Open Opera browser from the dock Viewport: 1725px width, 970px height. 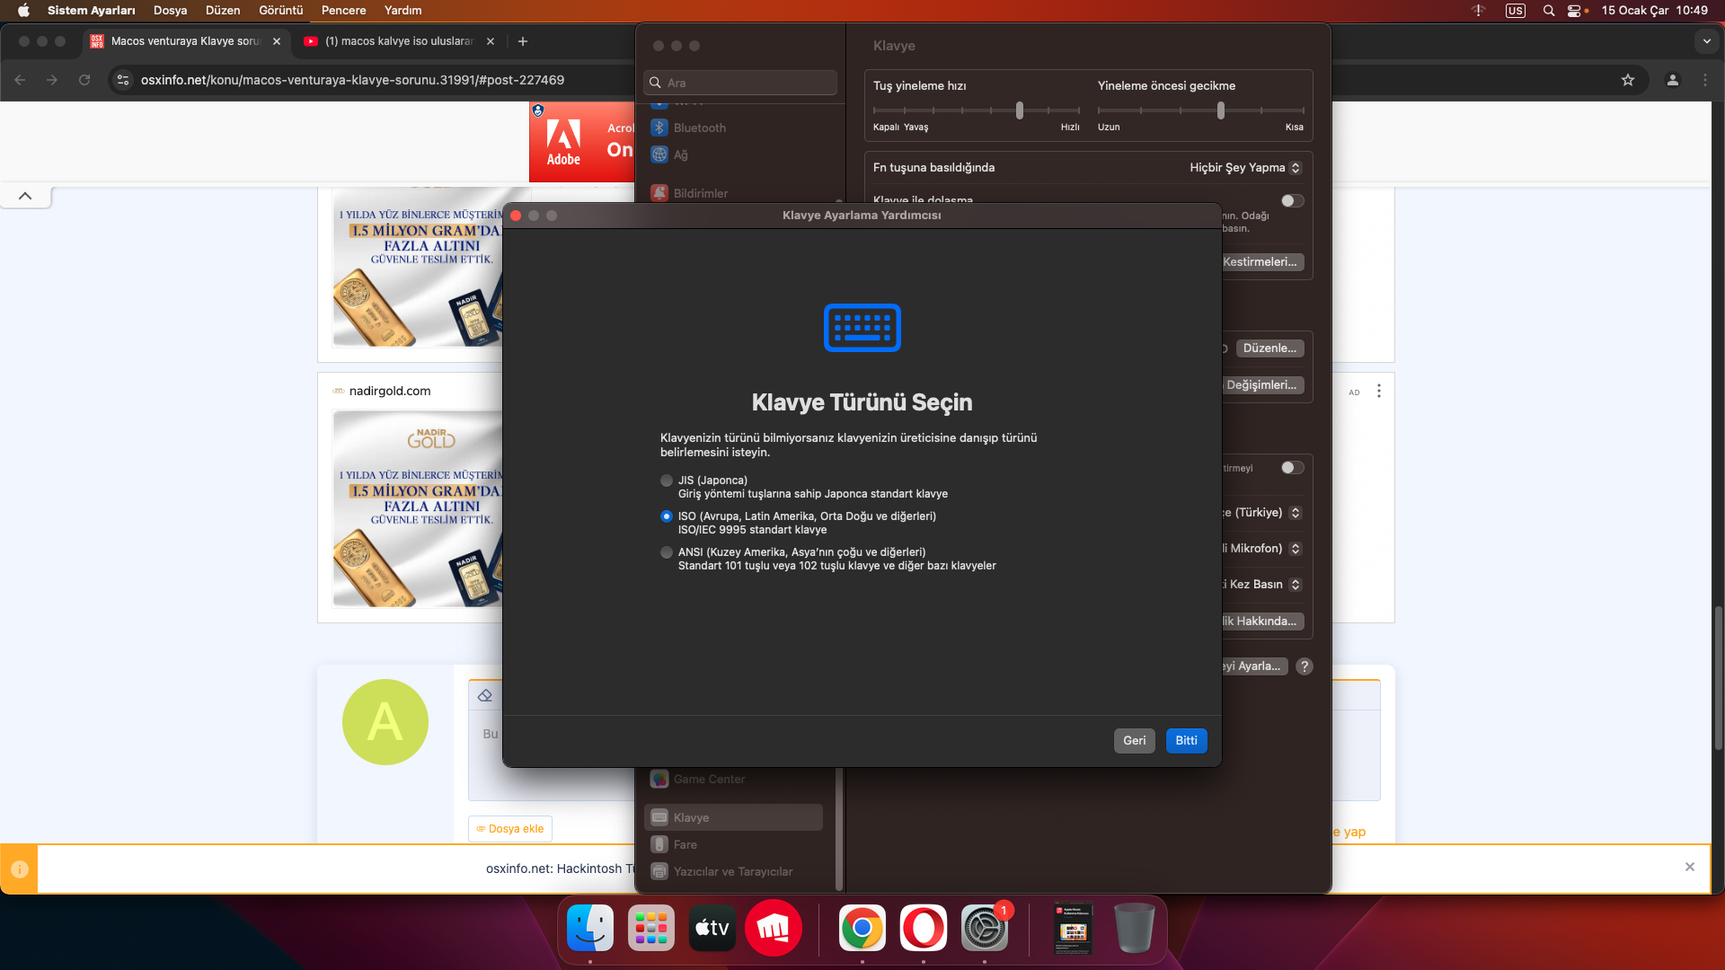924,928
